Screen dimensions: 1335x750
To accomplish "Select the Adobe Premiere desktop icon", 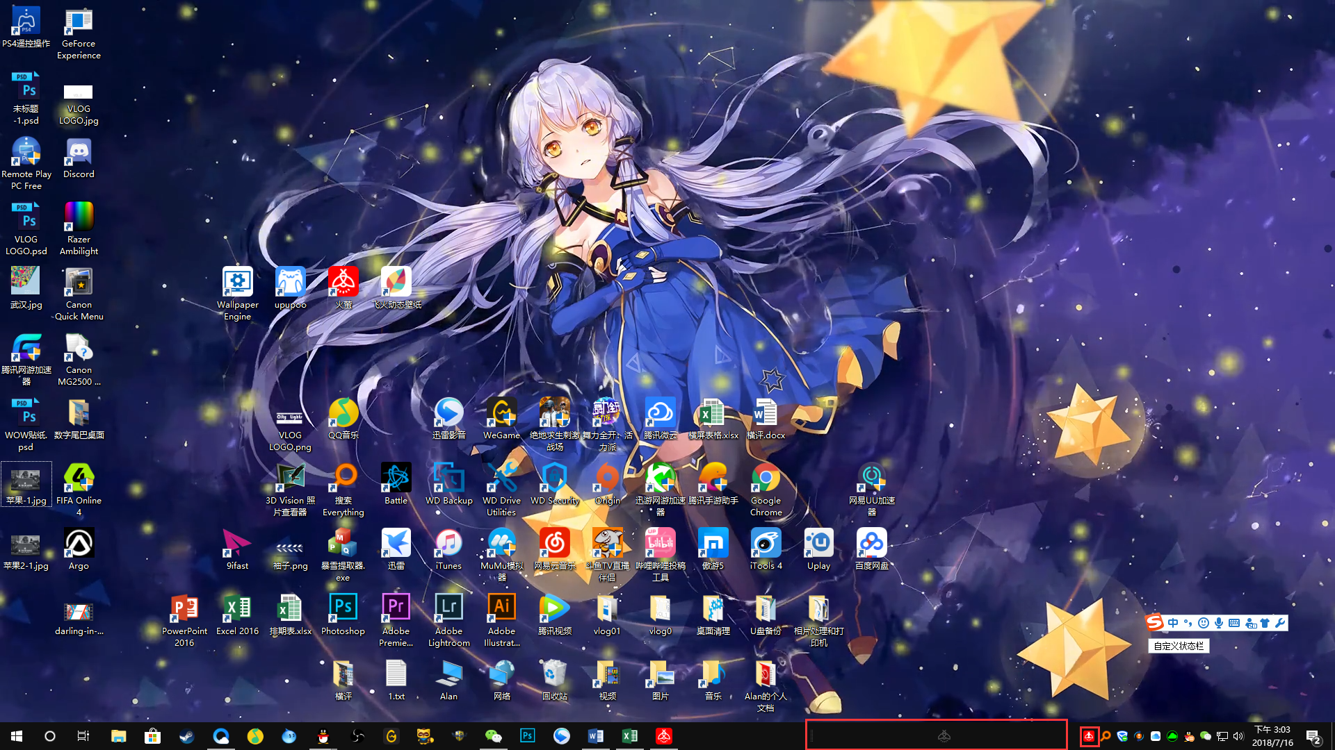I will coord(396,620).
